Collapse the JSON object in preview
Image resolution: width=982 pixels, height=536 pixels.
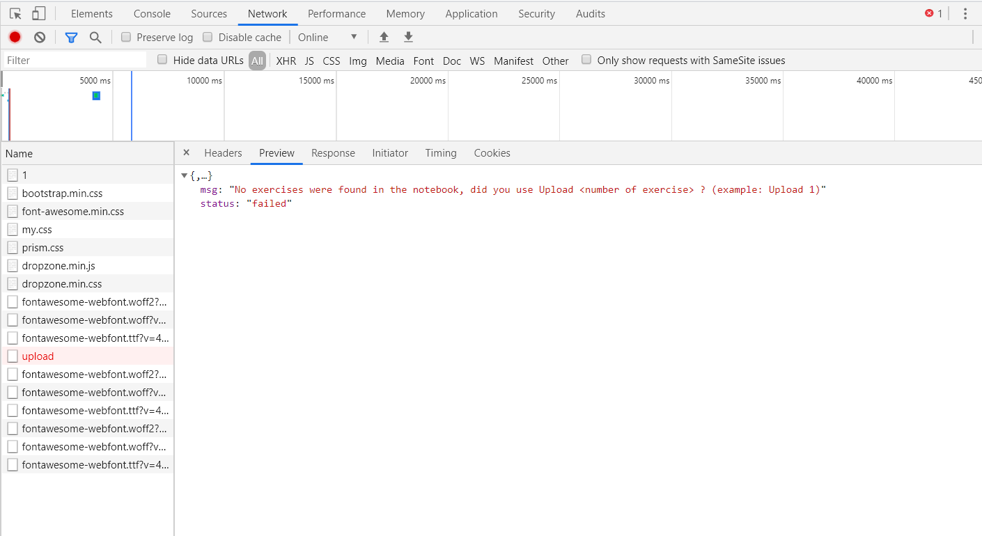pos(184,176)
